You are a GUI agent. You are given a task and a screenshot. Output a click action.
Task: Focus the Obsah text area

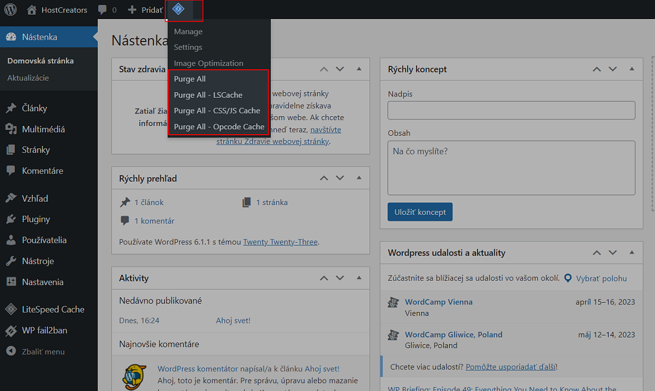(511, 168)
